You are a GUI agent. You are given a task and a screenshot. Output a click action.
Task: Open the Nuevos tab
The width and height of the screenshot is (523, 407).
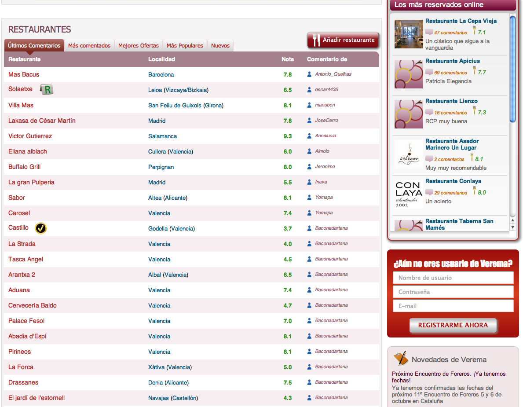pos(220,45)
